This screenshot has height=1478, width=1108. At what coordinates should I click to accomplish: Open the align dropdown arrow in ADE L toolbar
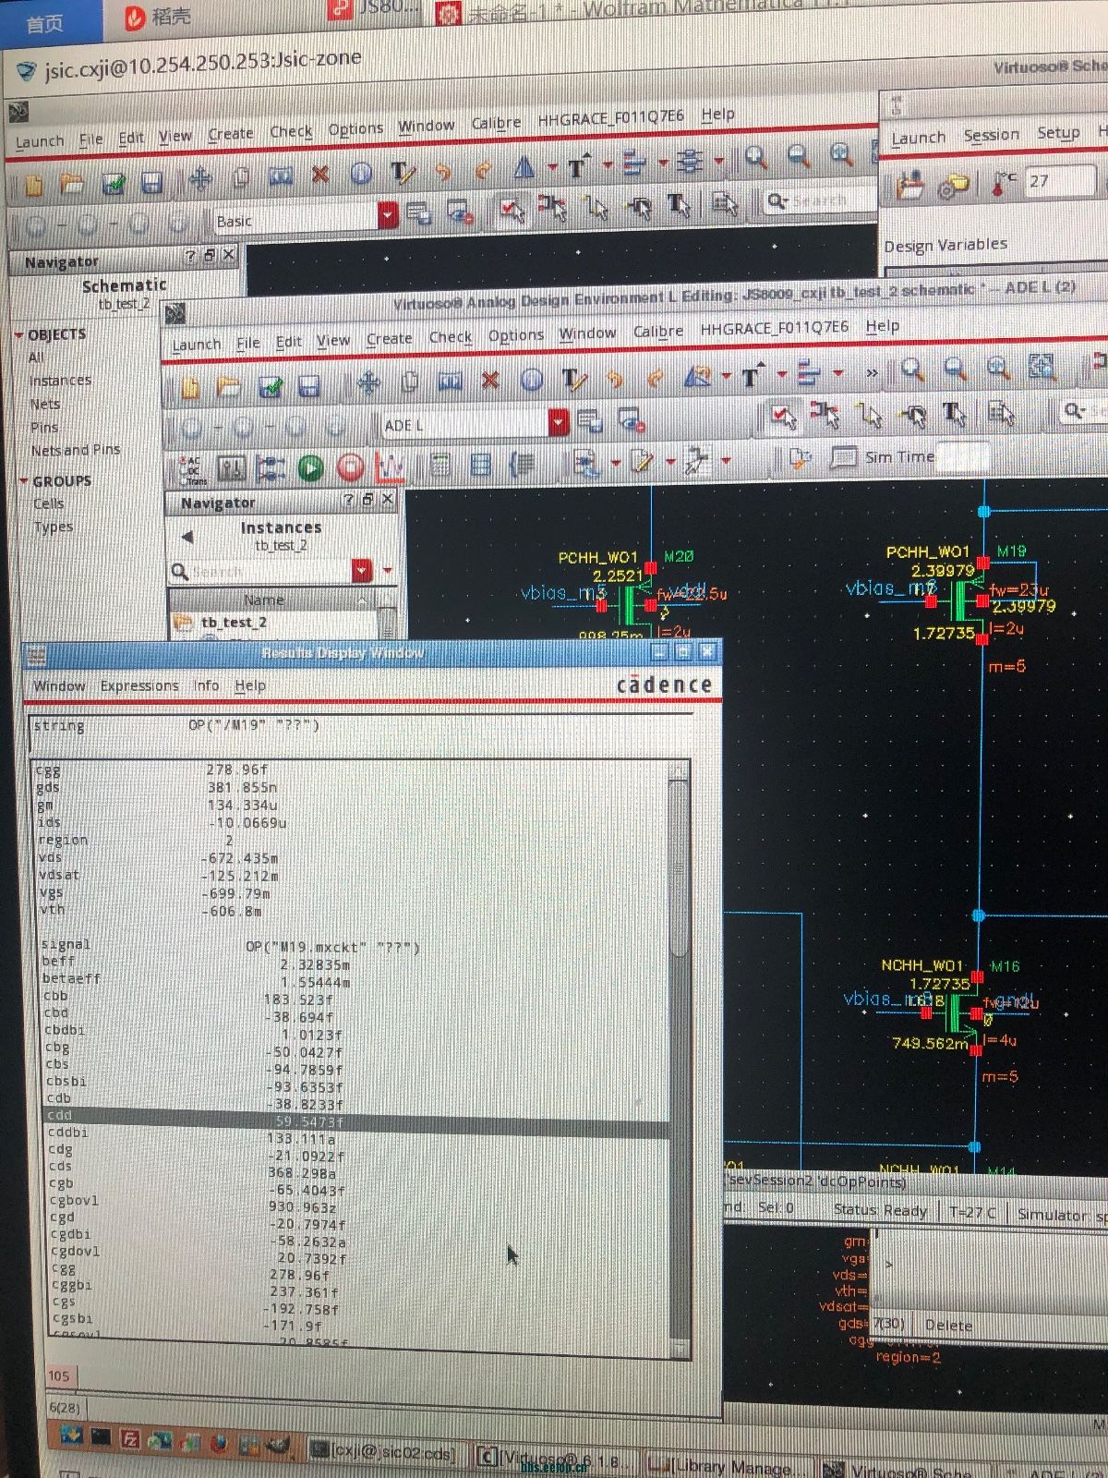click(x=838, y=373)
